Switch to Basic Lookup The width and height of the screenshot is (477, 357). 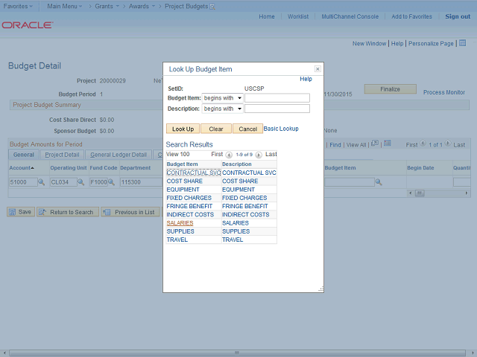pyautogui.click(x=281, y=129)
